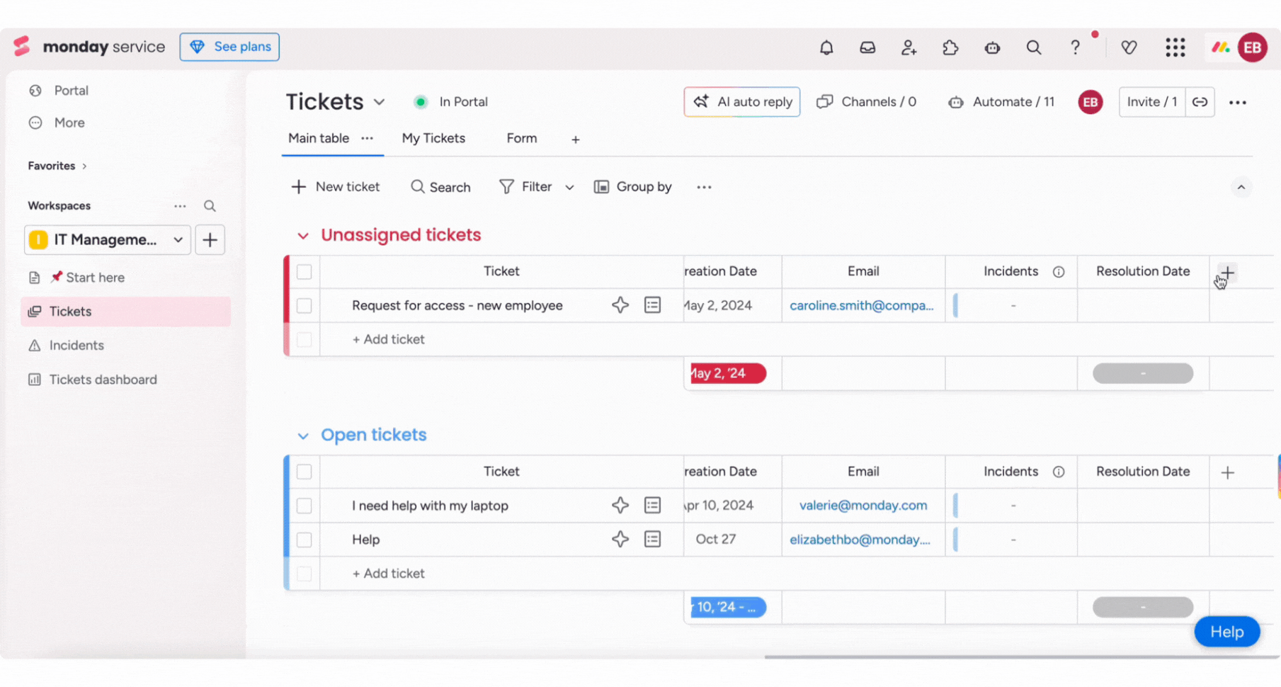Click the monday service logo
Screen dimensions: 1281x687
pos(89,47)
